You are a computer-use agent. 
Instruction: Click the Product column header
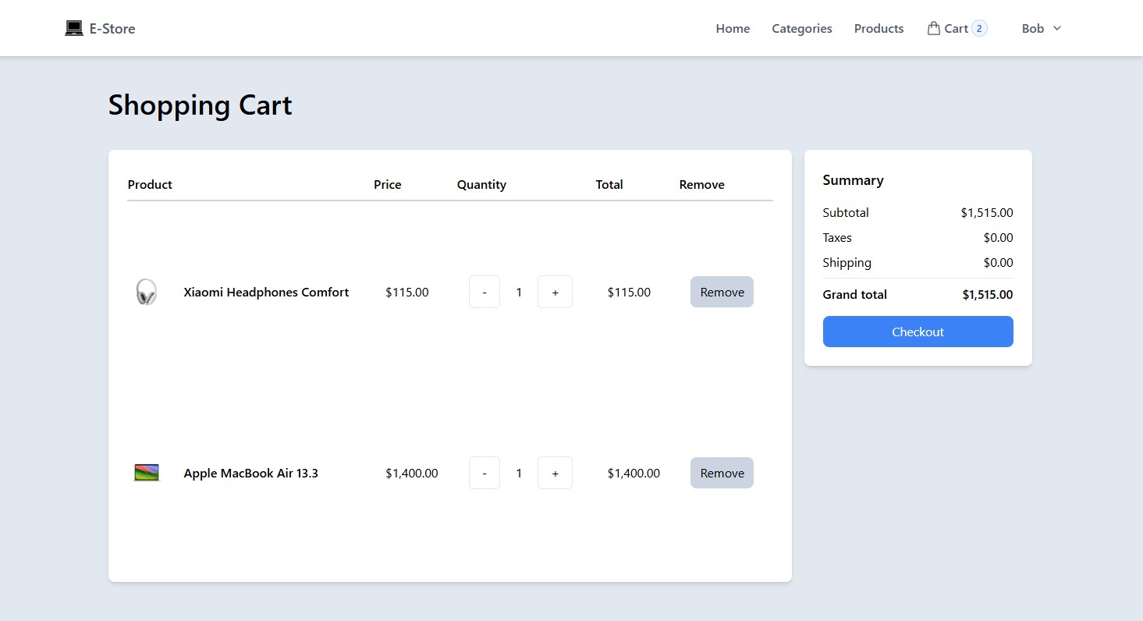tap(150, 185)
